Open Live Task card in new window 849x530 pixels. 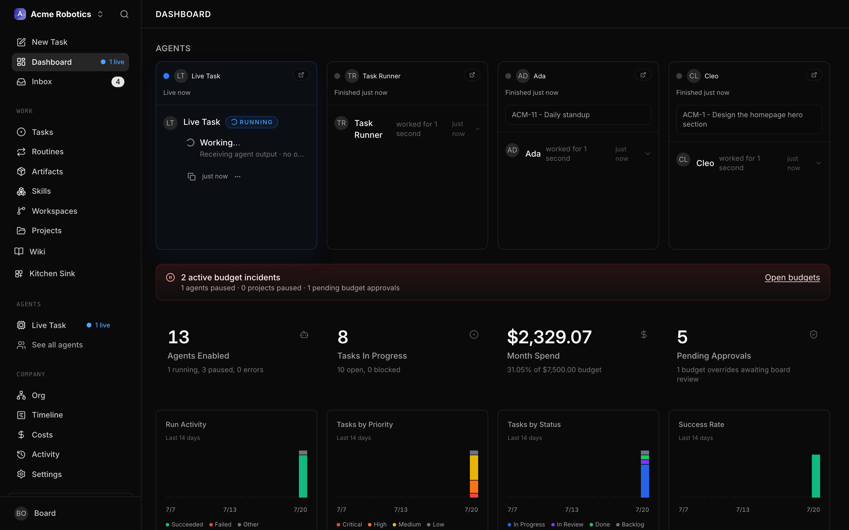[x=301, y=75]
